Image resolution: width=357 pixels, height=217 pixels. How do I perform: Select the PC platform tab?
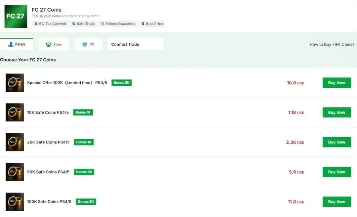pyautogui.click(x=88, y=44)
